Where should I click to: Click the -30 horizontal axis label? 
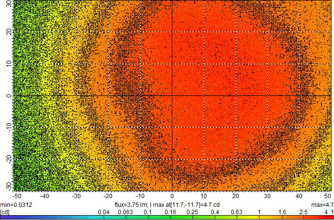click(x=76, y=195)
